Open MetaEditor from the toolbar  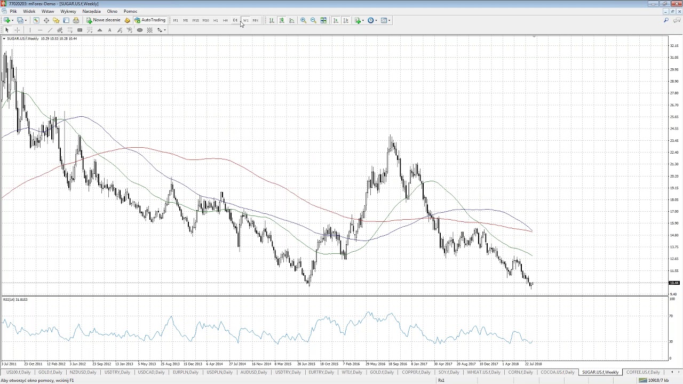tap(127, 20)
